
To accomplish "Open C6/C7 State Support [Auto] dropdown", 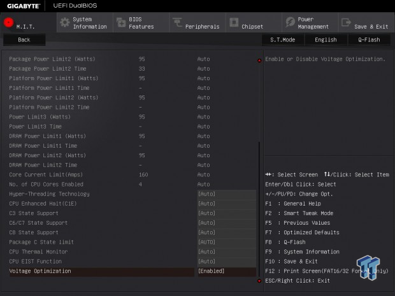I will pyautogui.click(x=227, y=223).
